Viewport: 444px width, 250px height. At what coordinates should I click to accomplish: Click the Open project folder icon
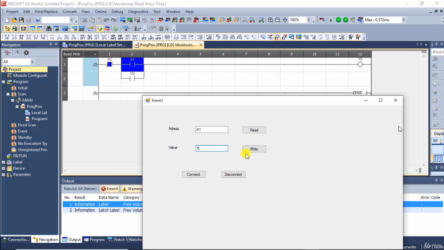pos(14,20)
